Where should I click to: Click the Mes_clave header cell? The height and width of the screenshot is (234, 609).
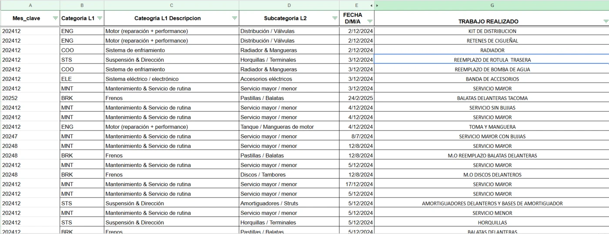pyautogui.click(x=30, y=18)
